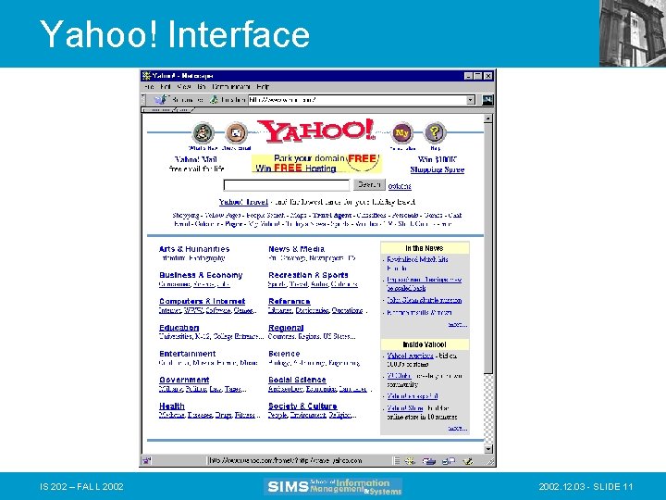The image size is (666, 500).
Task: Click more link under In the News
Action: 458,325
